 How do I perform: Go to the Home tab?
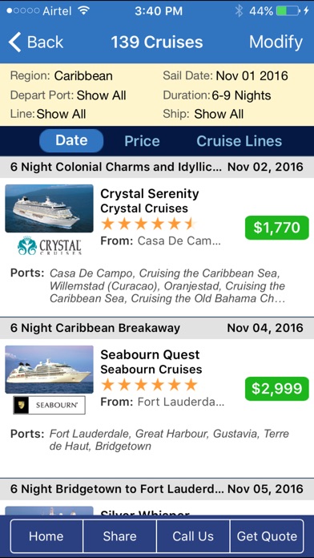46,536
